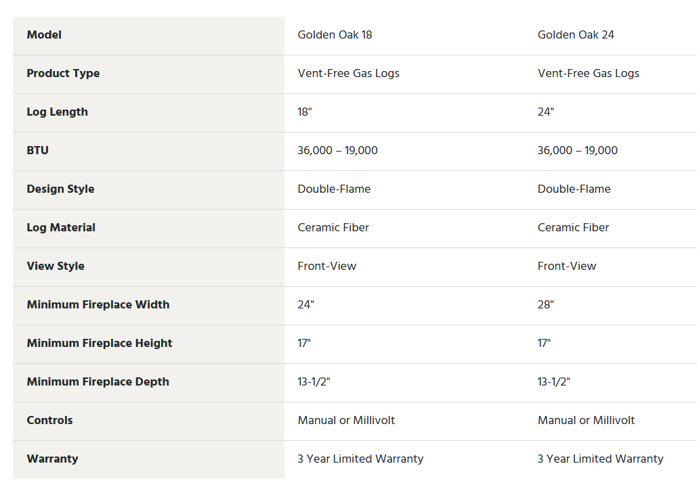
Task: Select the Minimum Fireplace Width label
Action: (98, 305)
